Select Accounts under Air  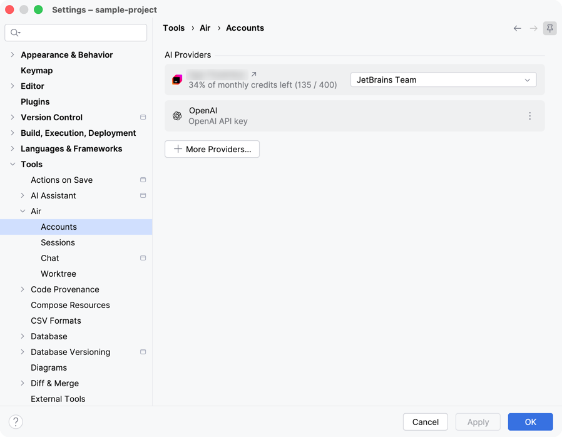click(76, 227)
